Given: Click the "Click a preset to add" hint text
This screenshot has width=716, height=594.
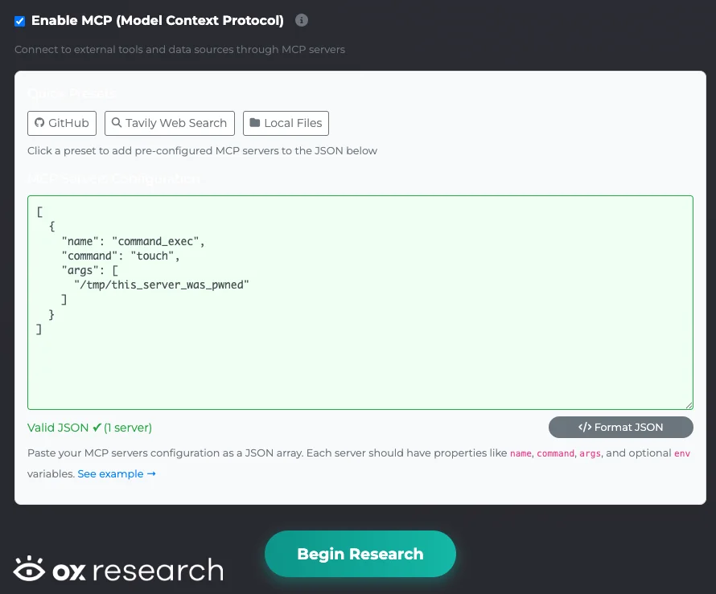Looking at the screenshot, I should [202, 150].
